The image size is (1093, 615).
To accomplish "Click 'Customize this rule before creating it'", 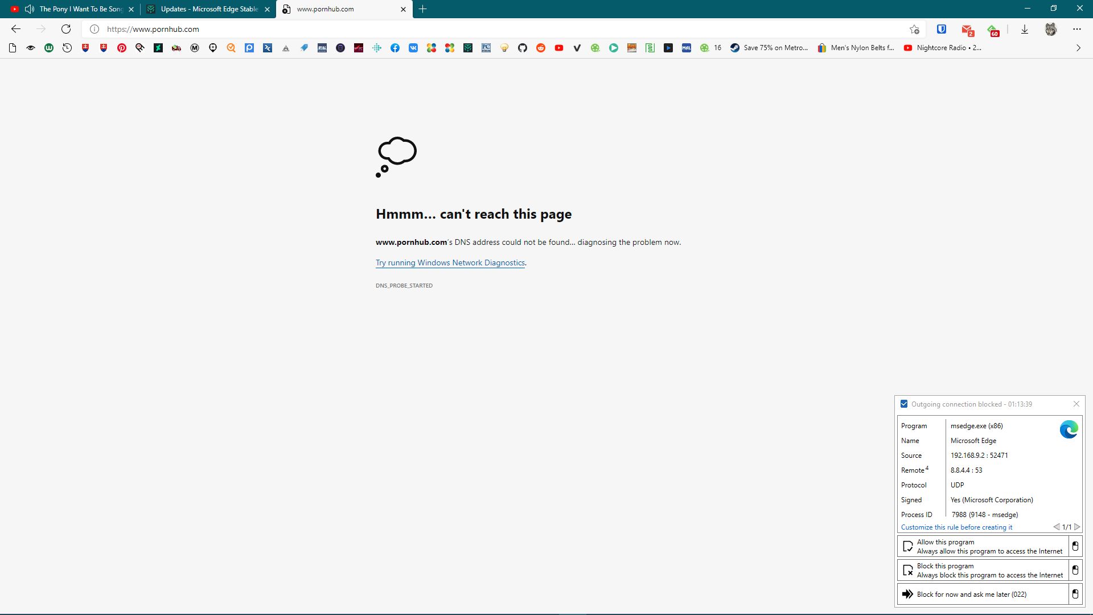I will pyautogui.click(x=956, y=527).
